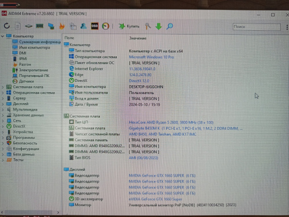The width and height of the screenshot is (289, 217).
Task: Focus the Поиск search field
Action: tap(257, 27)
